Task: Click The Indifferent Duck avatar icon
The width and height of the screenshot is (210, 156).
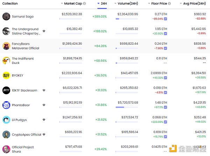Action: [x=6, y=60]
